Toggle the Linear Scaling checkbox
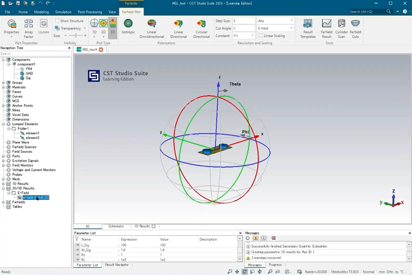 coord(261,36)
